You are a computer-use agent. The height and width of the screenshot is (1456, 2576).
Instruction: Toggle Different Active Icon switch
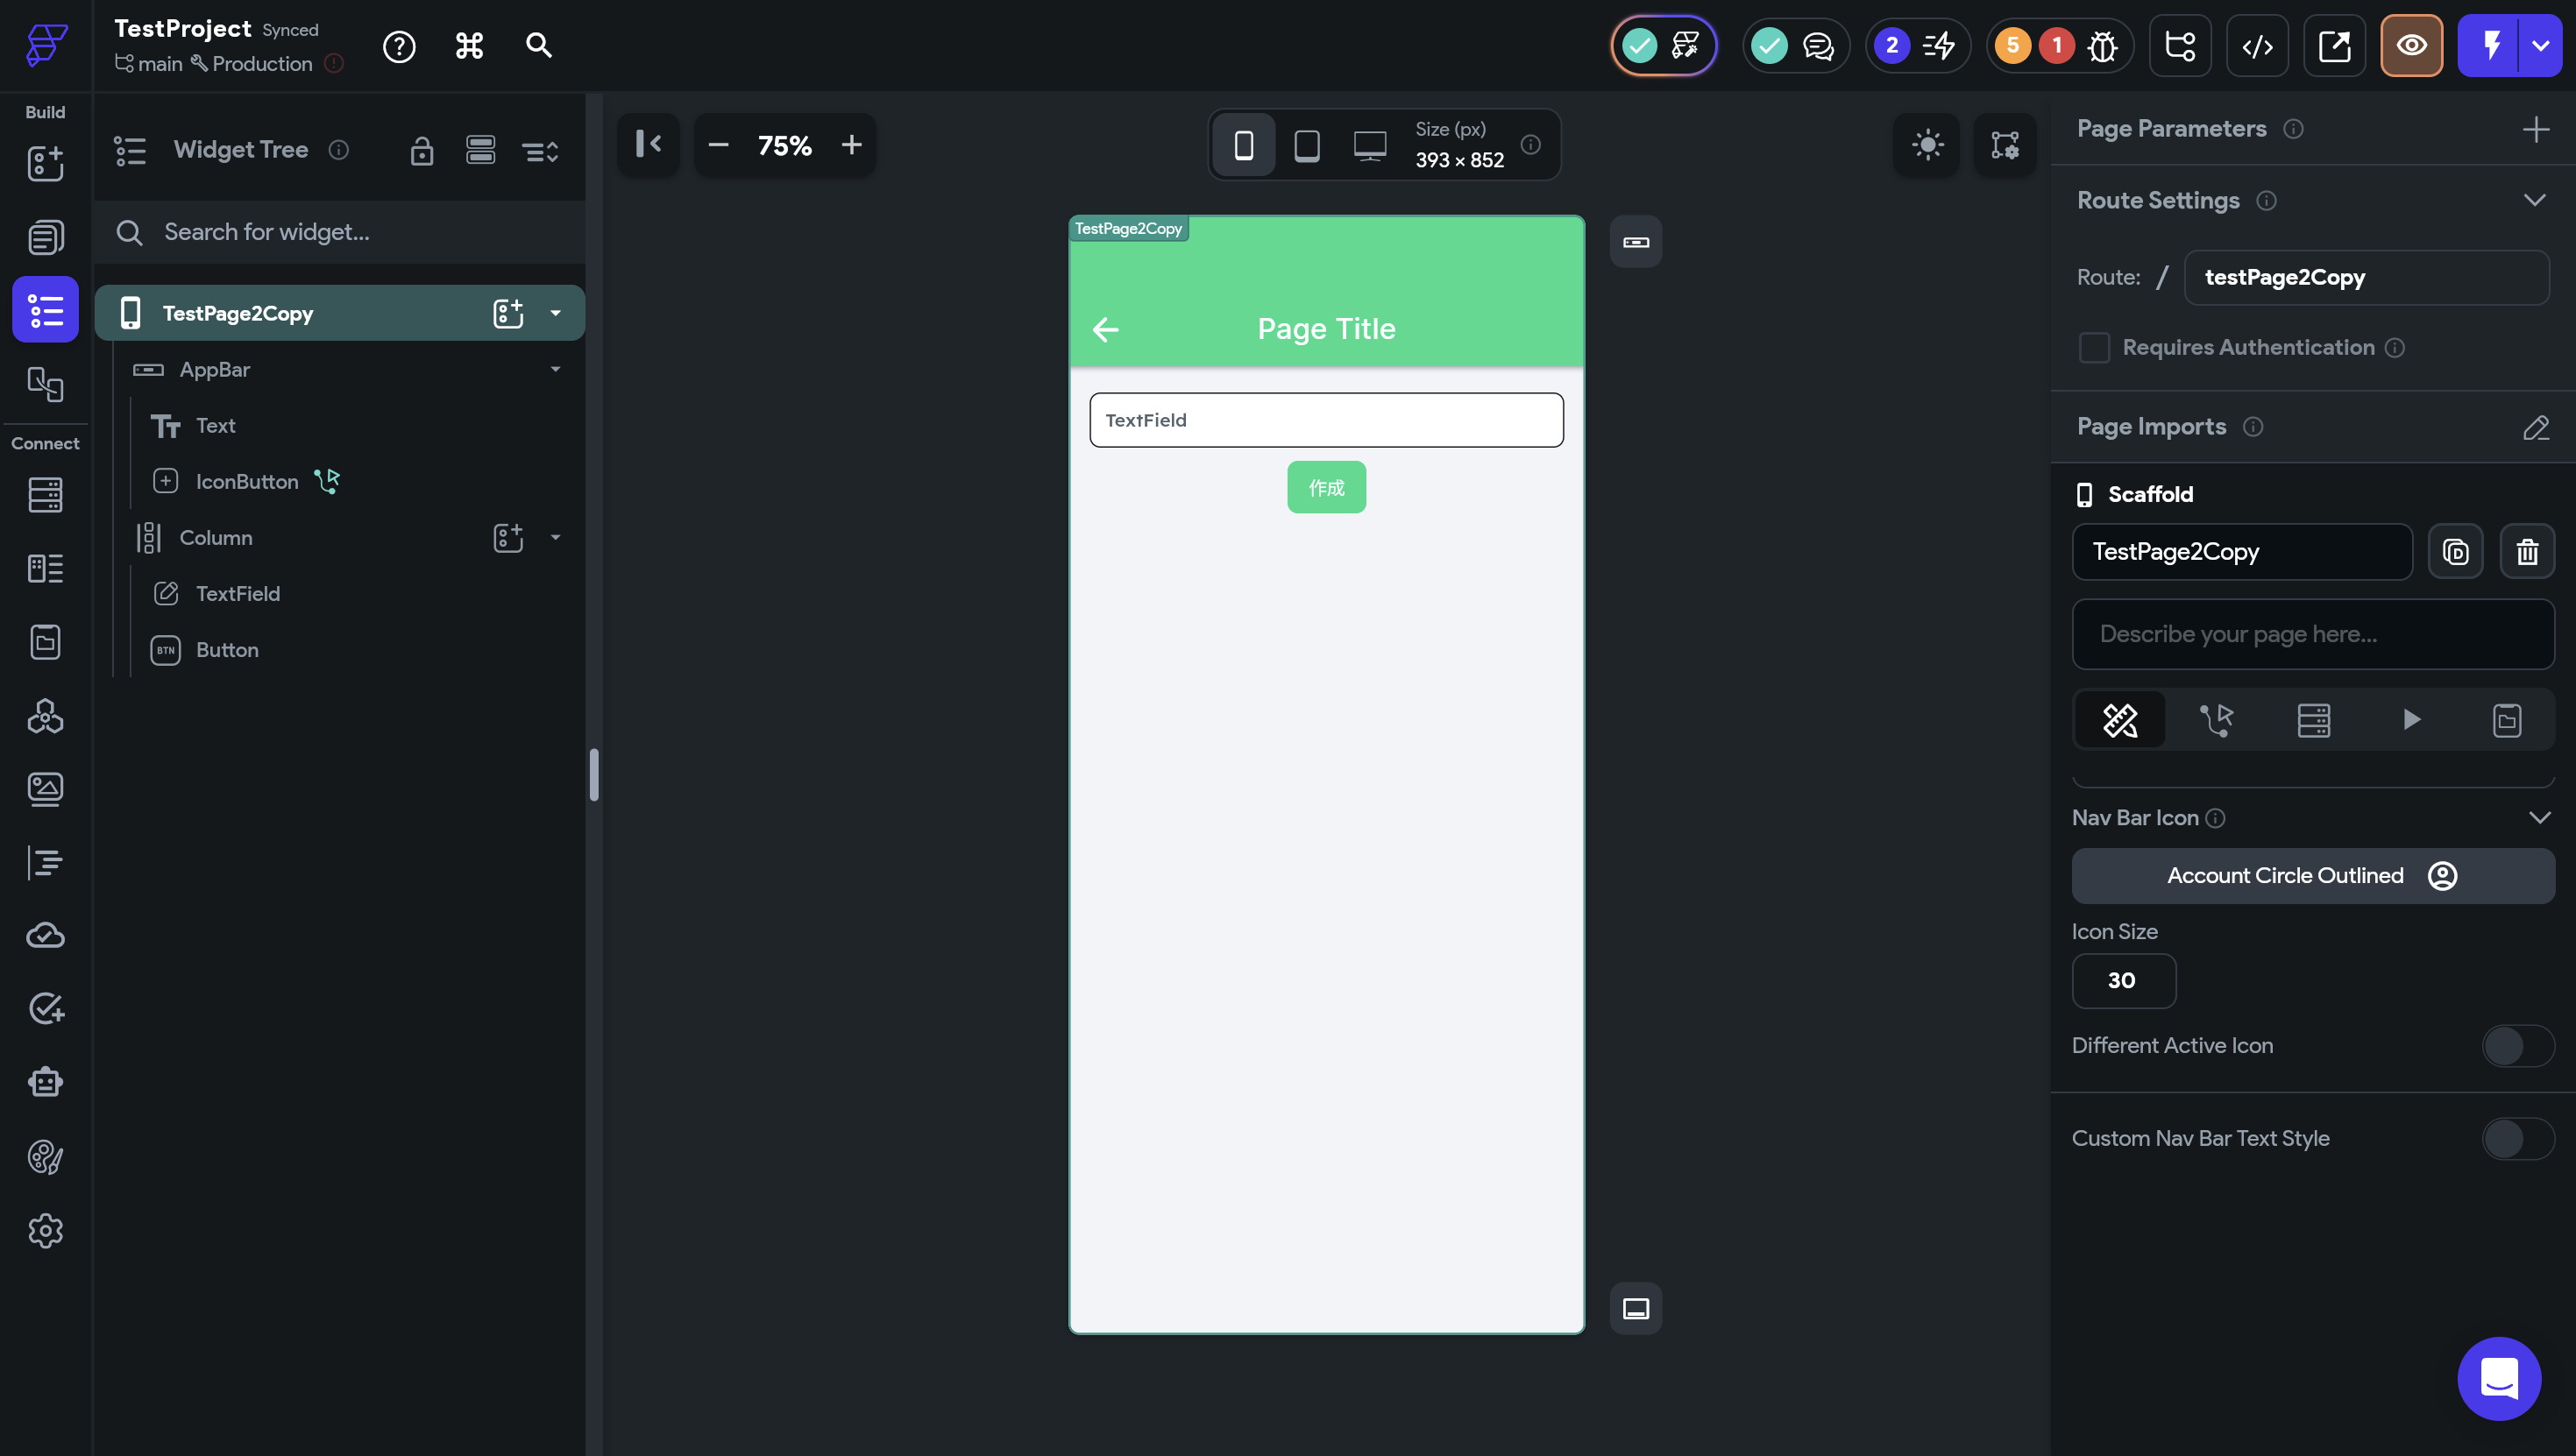(x=2517, y=1046)
